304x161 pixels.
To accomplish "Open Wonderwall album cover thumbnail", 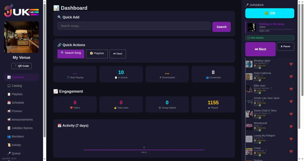I will 249,126.
